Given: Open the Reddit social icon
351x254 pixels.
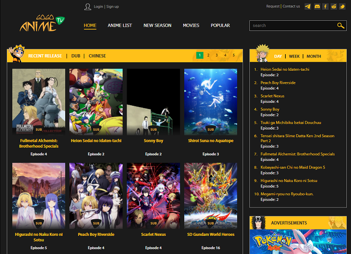Looking at the screenshot, I should coord(334,6).
